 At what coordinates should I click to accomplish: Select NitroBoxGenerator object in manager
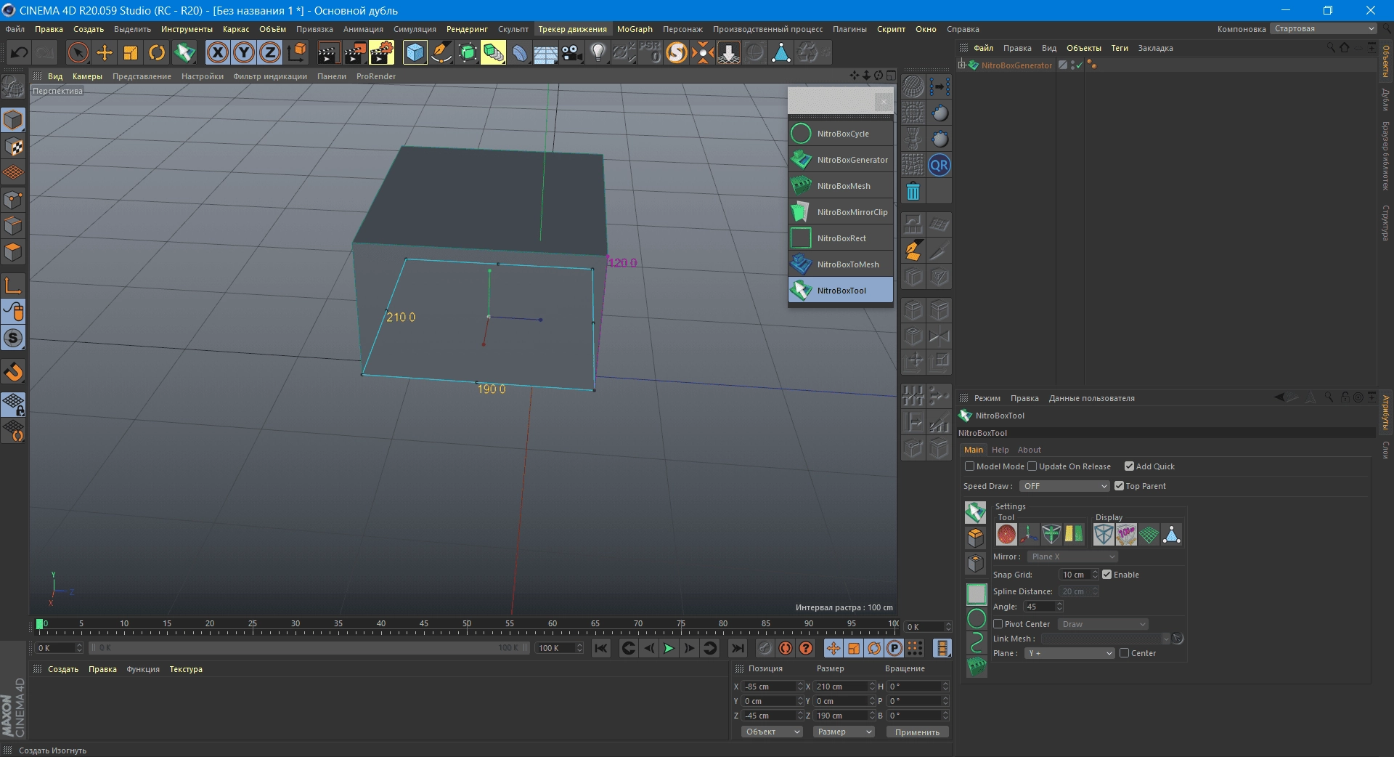coord(1016,65)
